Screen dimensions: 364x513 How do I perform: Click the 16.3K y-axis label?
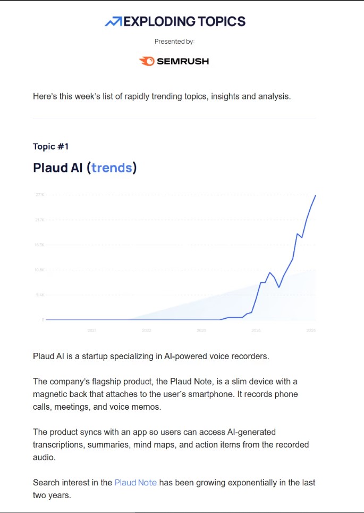(x=39, y=245)
